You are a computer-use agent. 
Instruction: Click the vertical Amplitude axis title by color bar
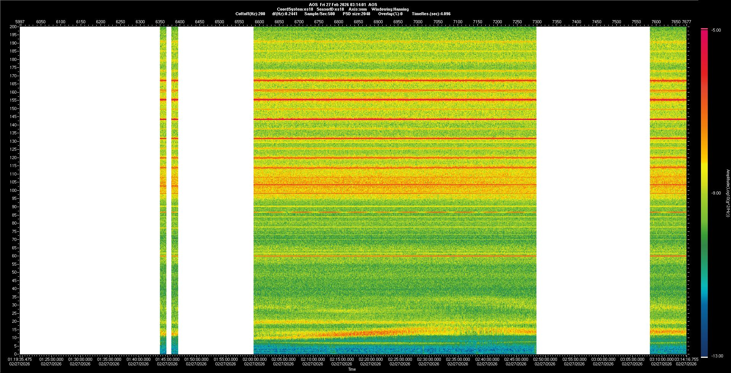coord(728,193)
